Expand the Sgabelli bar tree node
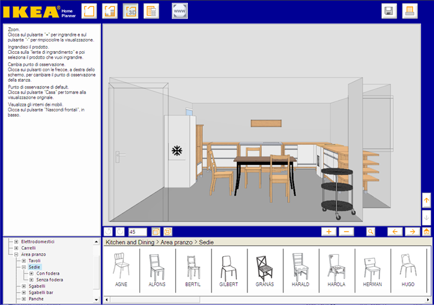434x305 pixels. (24, 293)
